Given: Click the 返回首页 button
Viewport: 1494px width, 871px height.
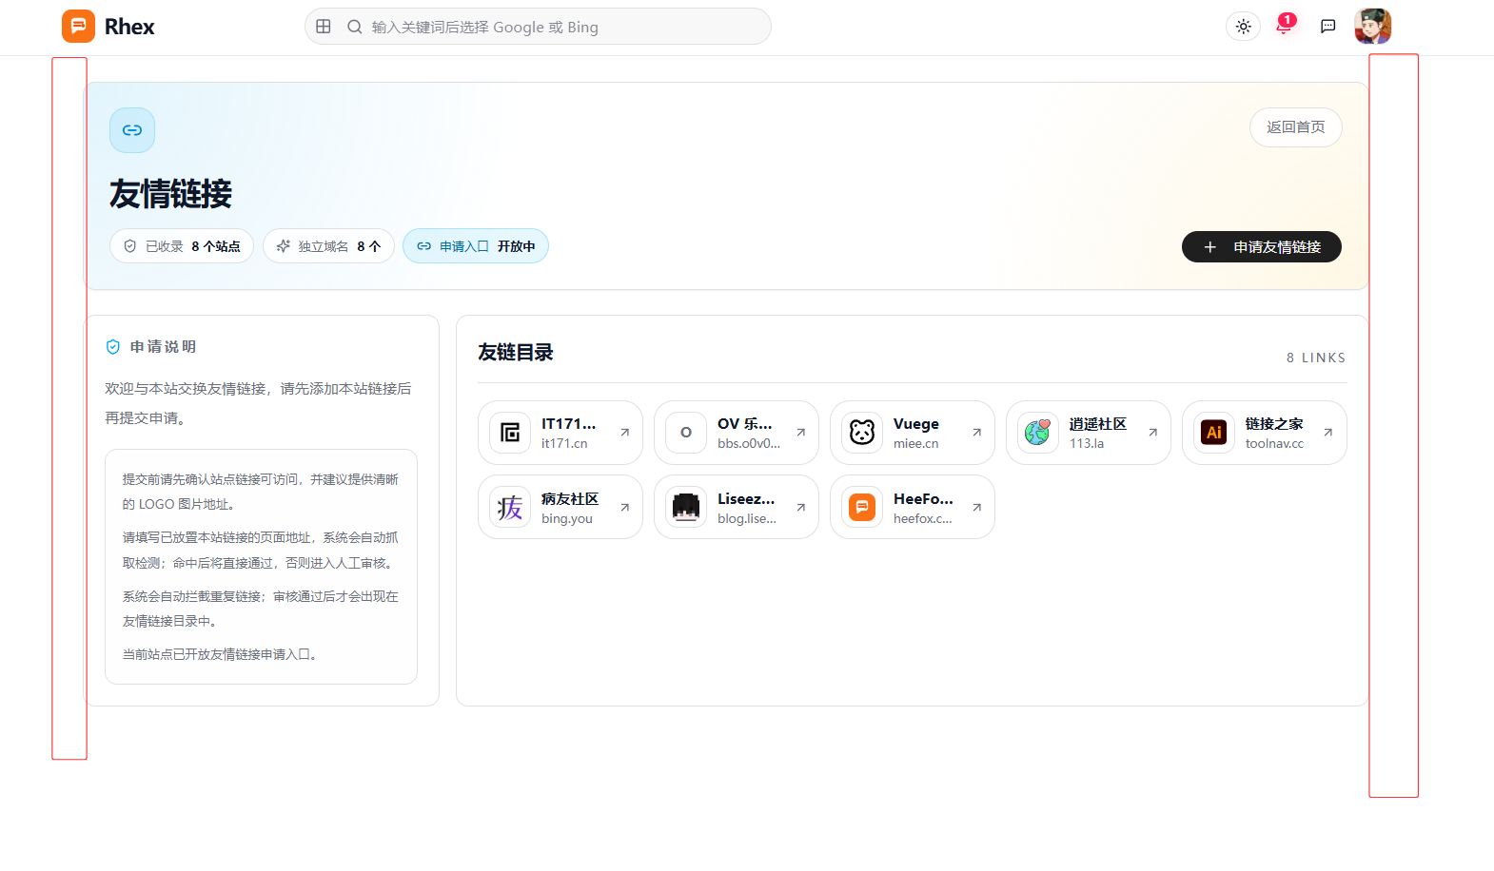Looking at the screenshot, I should point(1295,127).
